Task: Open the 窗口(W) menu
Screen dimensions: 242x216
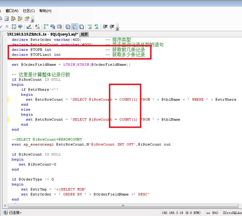Action: (12, 11)
